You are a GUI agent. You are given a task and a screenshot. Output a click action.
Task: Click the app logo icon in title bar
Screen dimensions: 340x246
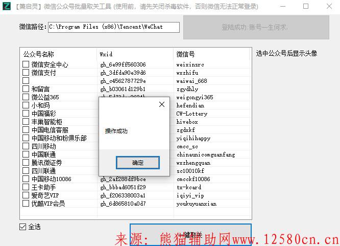[x=6, y=7]
